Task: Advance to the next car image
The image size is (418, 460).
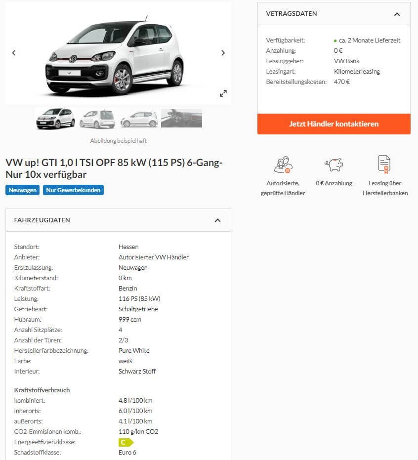Action: point(223,53)
